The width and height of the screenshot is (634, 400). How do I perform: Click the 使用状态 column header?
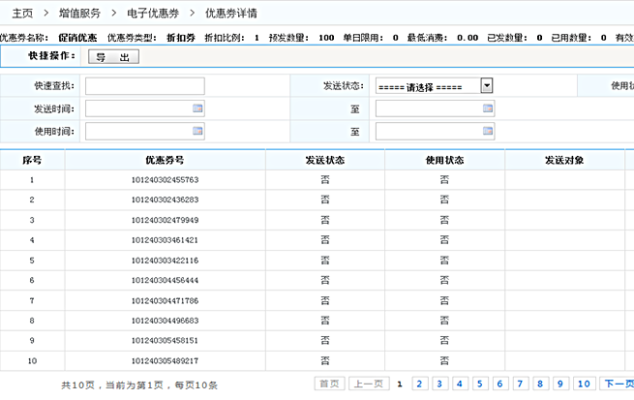tap(444, 160)
